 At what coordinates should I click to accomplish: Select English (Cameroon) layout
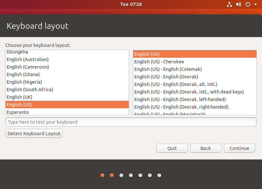(x=67, y=67)
